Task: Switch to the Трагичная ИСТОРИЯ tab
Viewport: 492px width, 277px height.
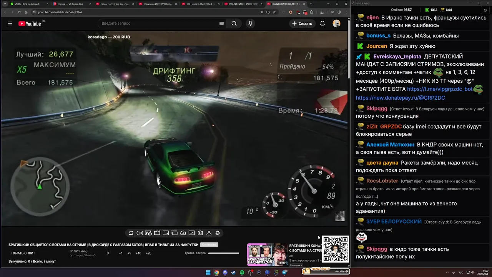Action: point(157,4)
